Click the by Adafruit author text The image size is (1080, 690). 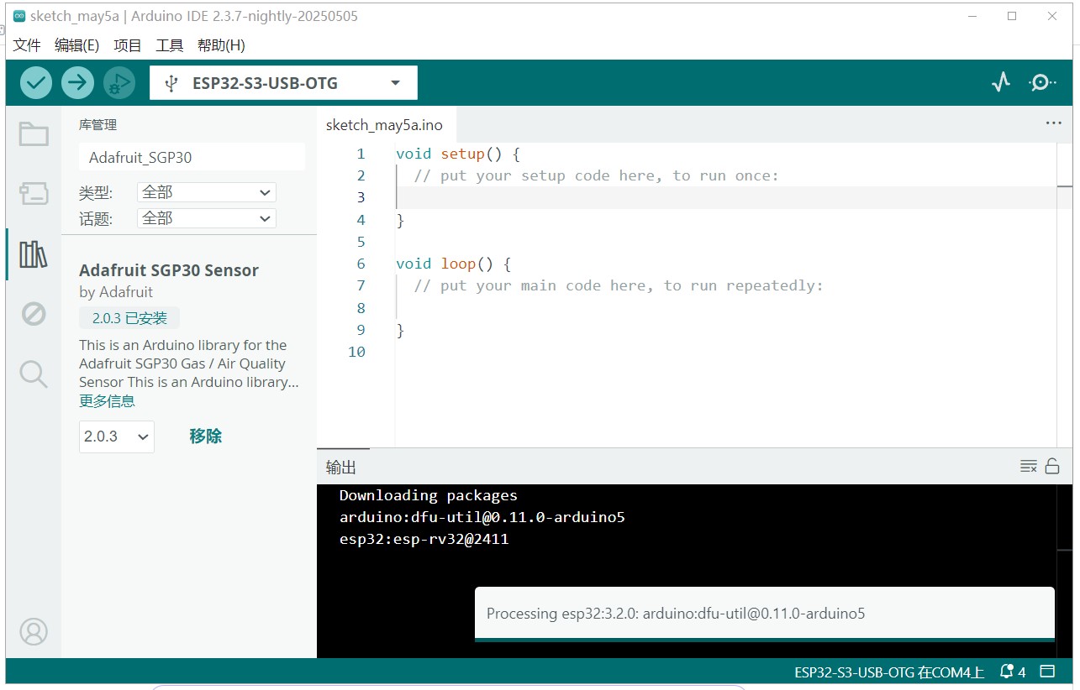(x=116, y=292)
